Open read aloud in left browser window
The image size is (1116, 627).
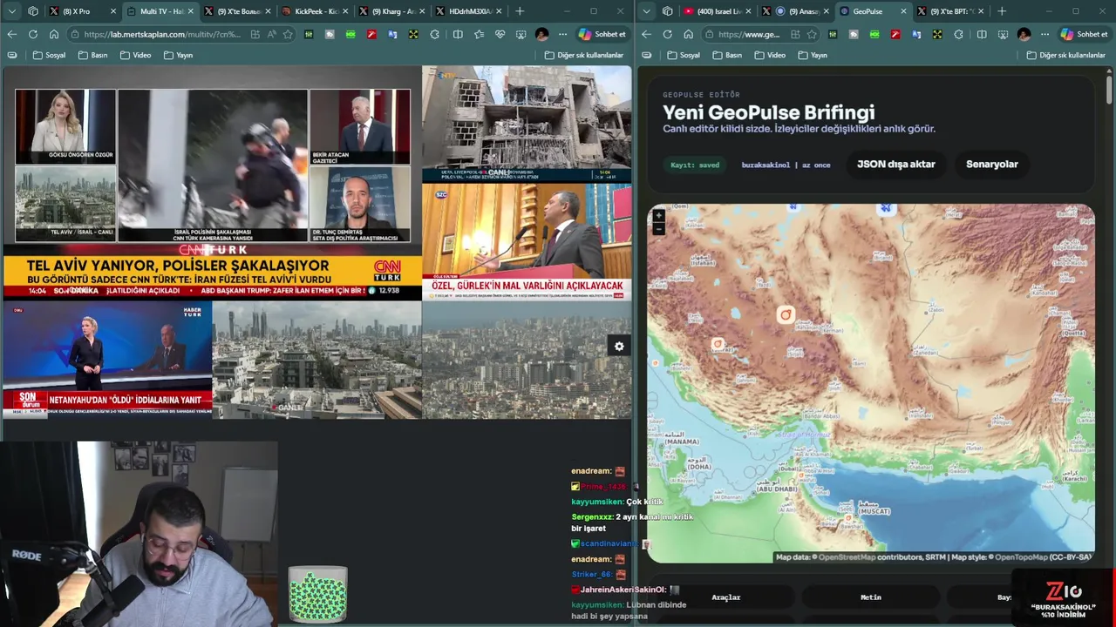[x=271, y=34]
